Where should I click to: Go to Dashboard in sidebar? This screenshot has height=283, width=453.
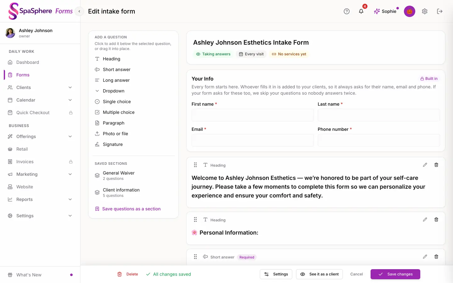click(40, 62)
